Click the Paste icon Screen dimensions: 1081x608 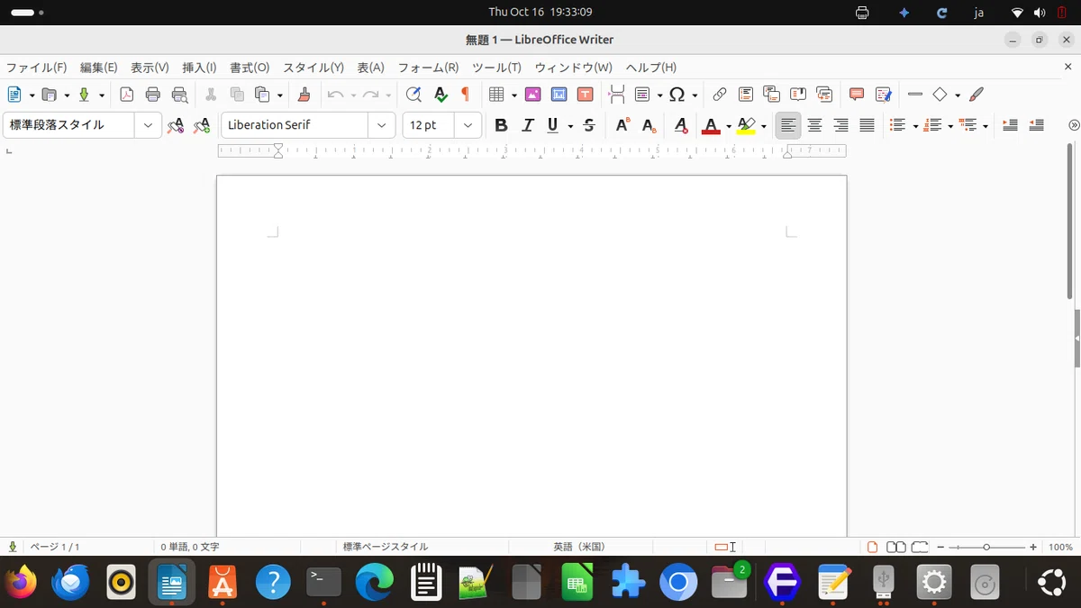263,95
